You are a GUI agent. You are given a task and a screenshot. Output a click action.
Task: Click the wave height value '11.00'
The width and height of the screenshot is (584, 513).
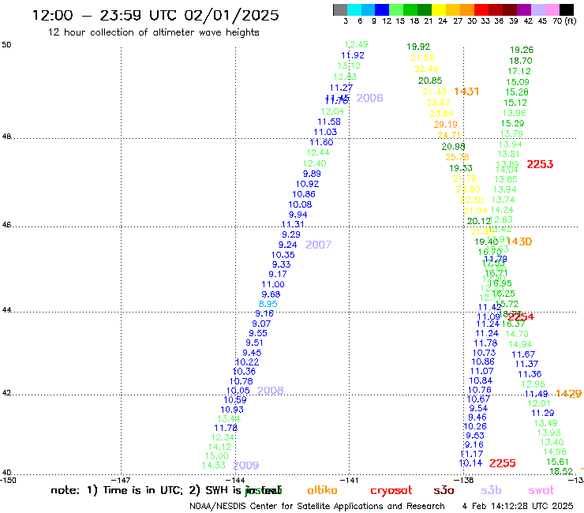[x=272, y=284]
